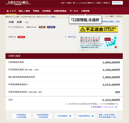Select the last banner carousel indicator

[92, 50]
